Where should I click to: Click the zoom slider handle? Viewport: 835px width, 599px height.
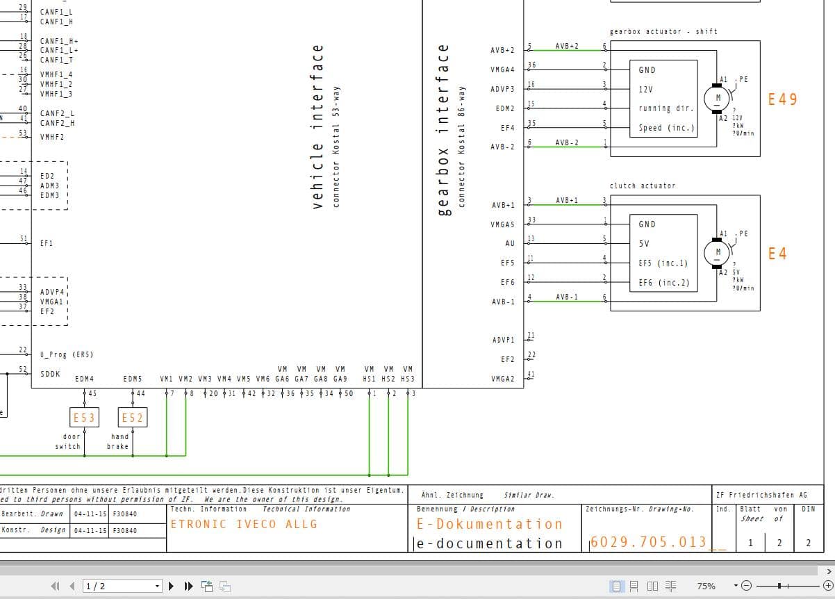780,586
